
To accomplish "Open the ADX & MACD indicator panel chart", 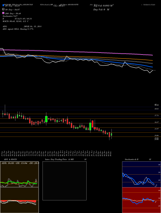I will [19, 174].
